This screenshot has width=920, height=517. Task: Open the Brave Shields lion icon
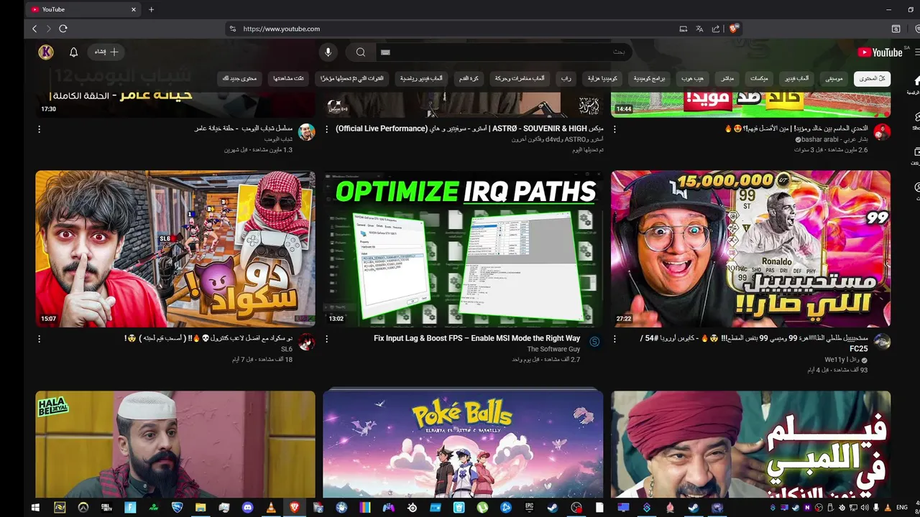[734, 29]
